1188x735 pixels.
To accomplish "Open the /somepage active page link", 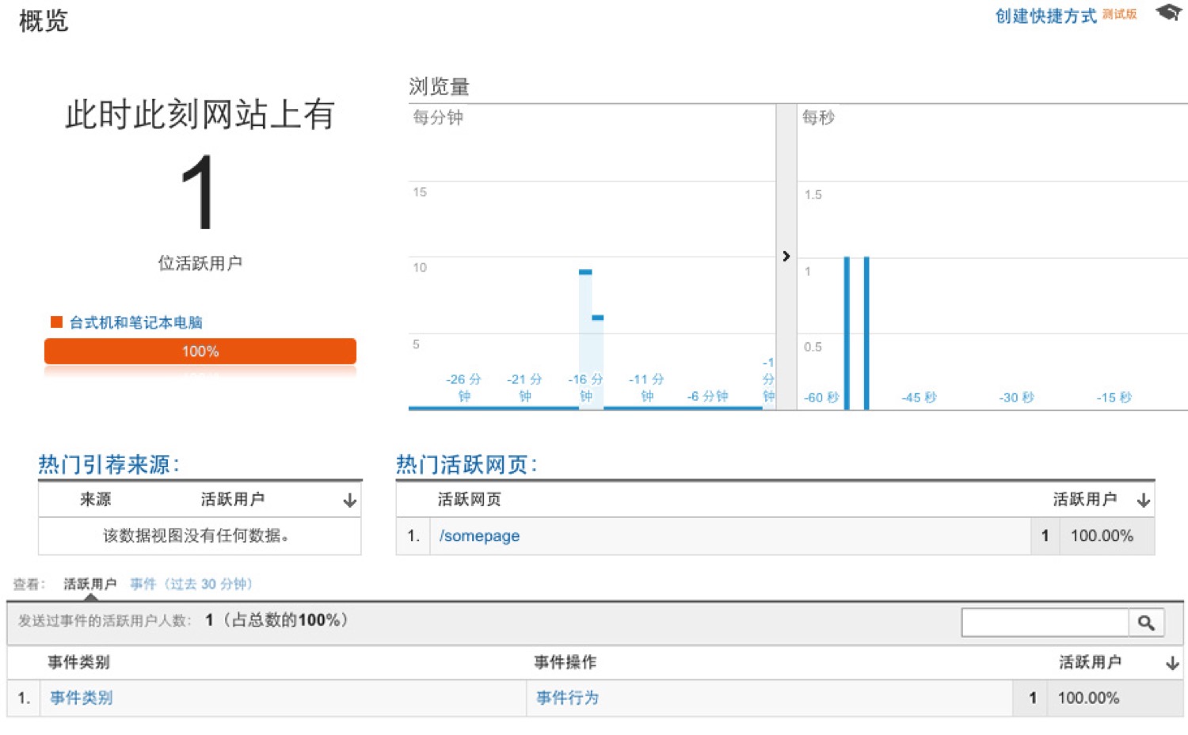I will [479, 536].
